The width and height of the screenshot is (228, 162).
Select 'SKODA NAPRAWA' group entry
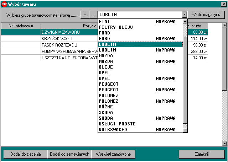[x=140, y=118]
